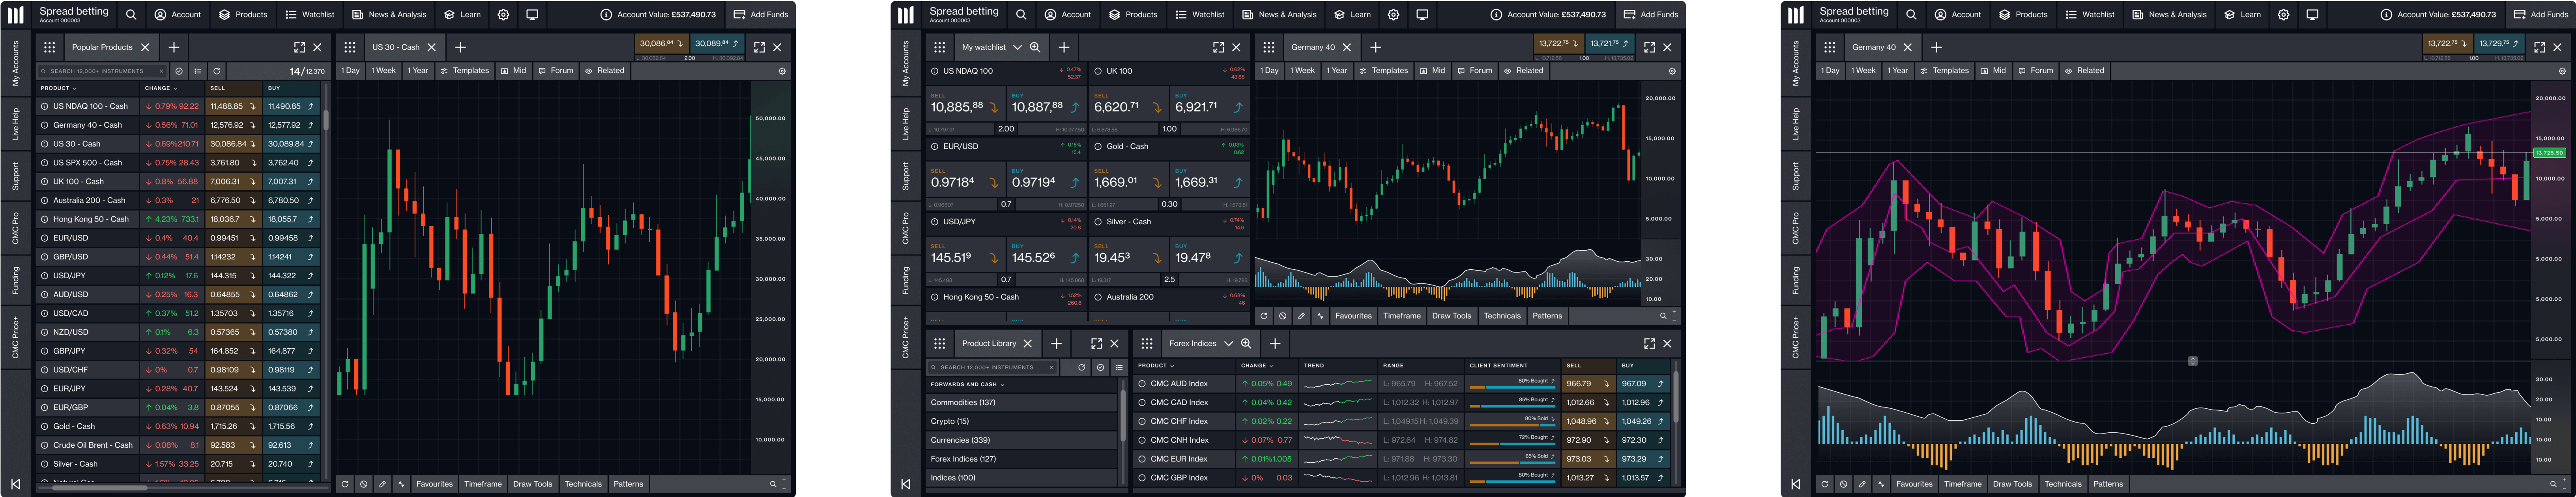Screen dimensions: 2576x497
Task: Open grid menu beside Product Library tab
Action: (x=939, y=343)
